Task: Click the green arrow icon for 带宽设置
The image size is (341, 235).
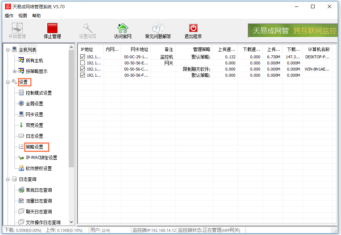Action: point(21,125)
